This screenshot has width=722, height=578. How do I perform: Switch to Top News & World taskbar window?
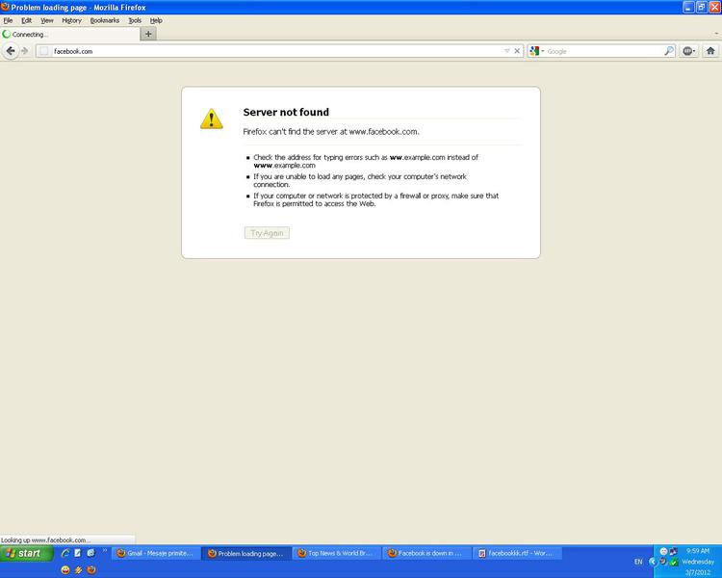pos(336,553)
